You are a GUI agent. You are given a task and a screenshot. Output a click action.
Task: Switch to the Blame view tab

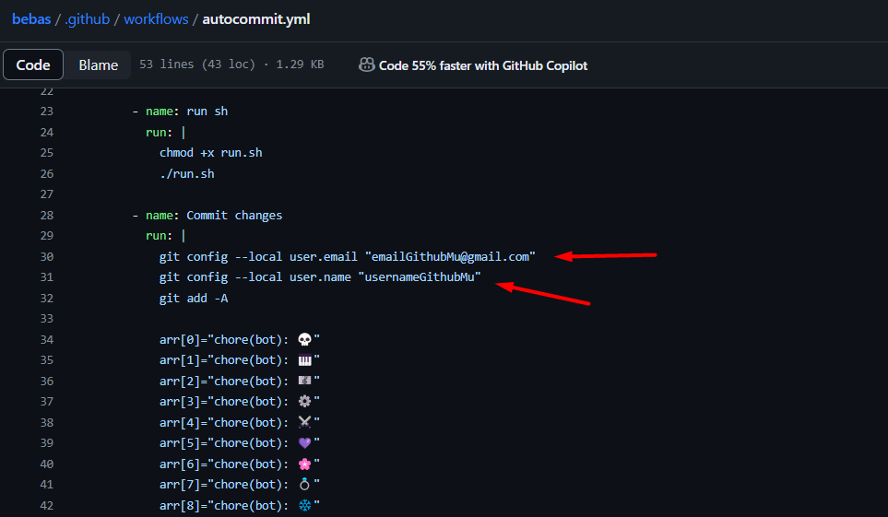[98, 65]
